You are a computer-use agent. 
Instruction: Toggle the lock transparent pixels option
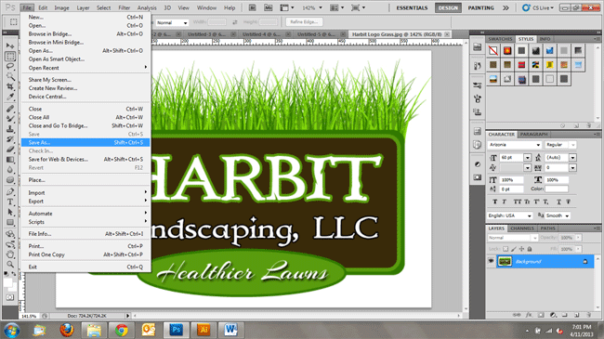pyautogui.click(x=506, y=249)
